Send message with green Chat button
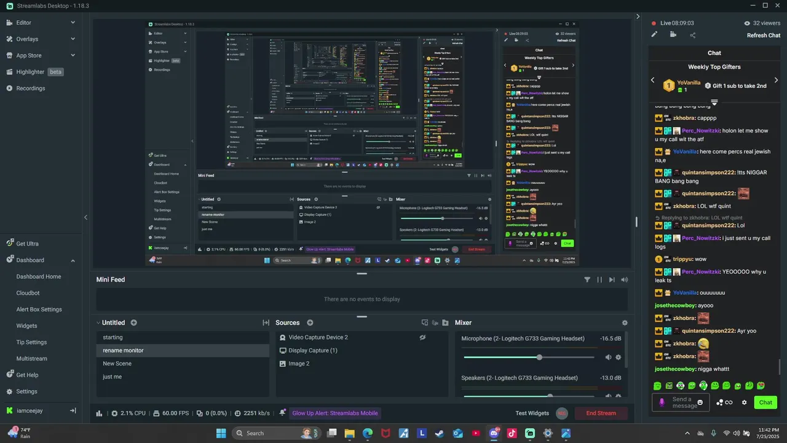 (x=765, y=402)
